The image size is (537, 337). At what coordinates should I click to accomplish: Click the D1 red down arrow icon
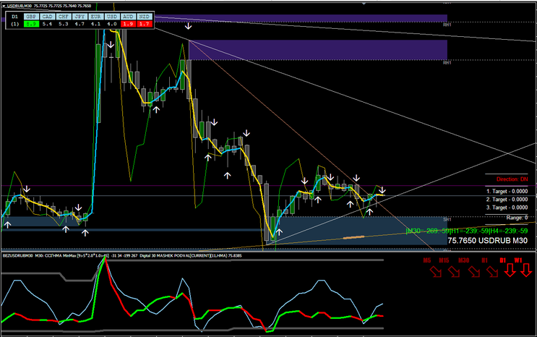coord(510,270)
